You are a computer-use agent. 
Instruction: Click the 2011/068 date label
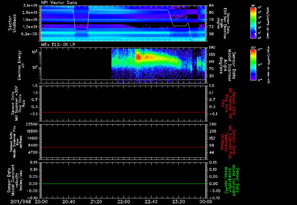pos(21,202)
